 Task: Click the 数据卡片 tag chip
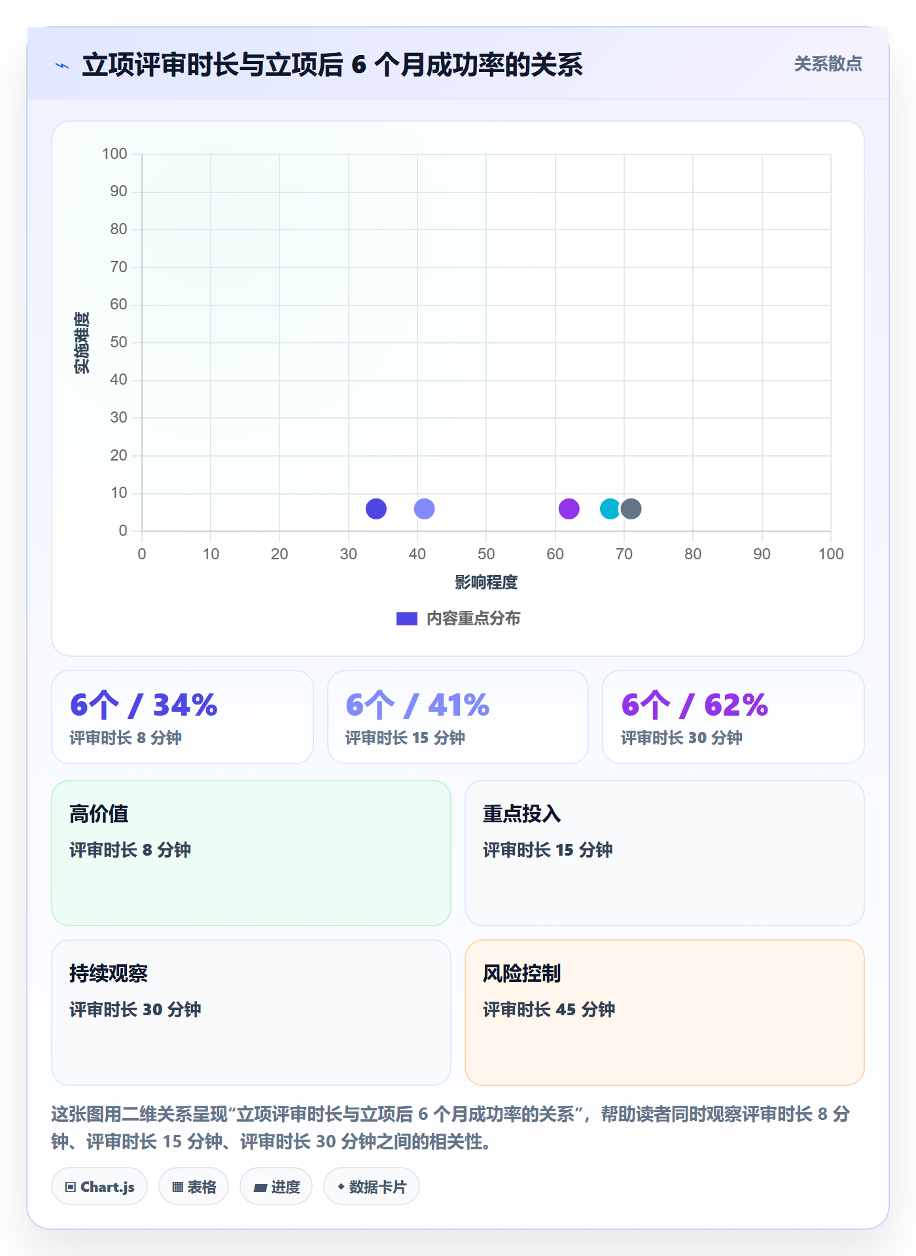pyautogui.click(x=372, y=1187)
